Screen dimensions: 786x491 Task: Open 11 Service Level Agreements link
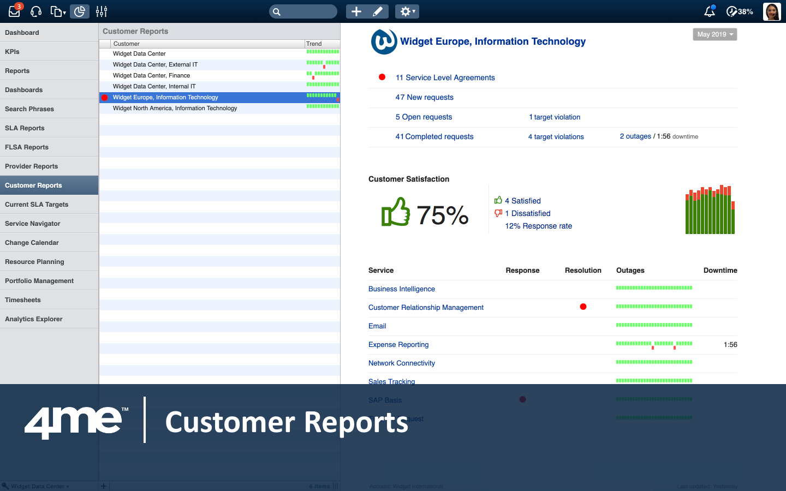pos(445,78)
